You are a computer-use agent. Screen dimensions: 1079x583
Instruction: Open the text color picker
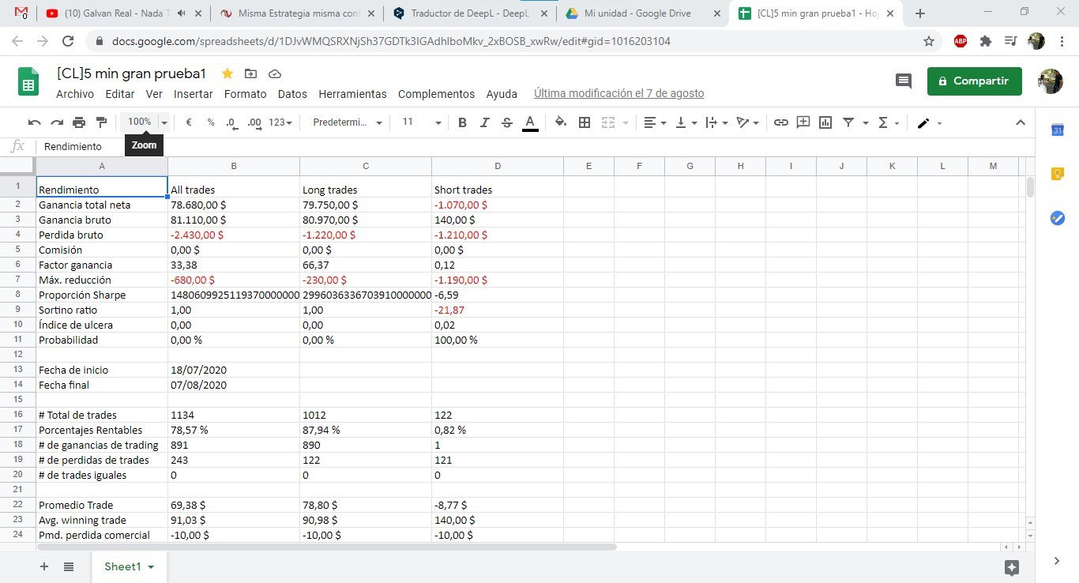click(530, 122)
